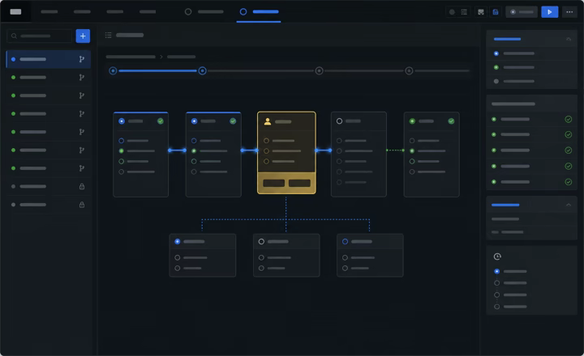584x356 pixels.
Task: Click the list-view icon in the top-right toolbar
Action: 464,12
